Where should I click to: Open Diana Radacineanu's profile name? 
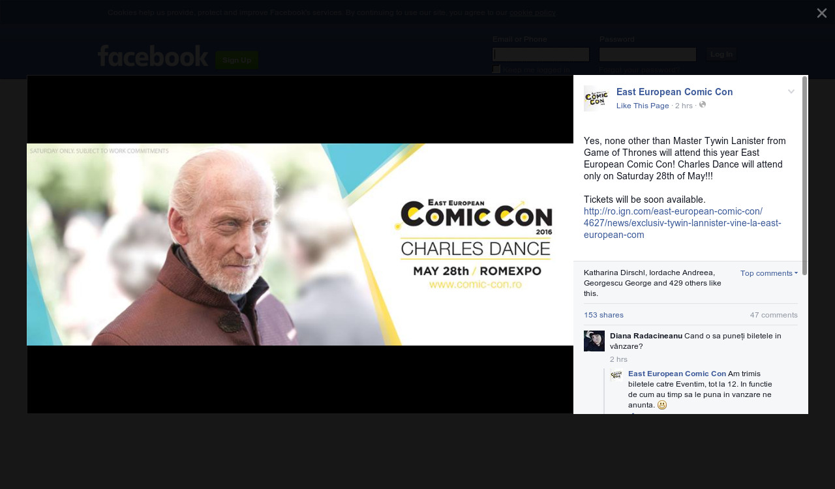coord(646,336)
